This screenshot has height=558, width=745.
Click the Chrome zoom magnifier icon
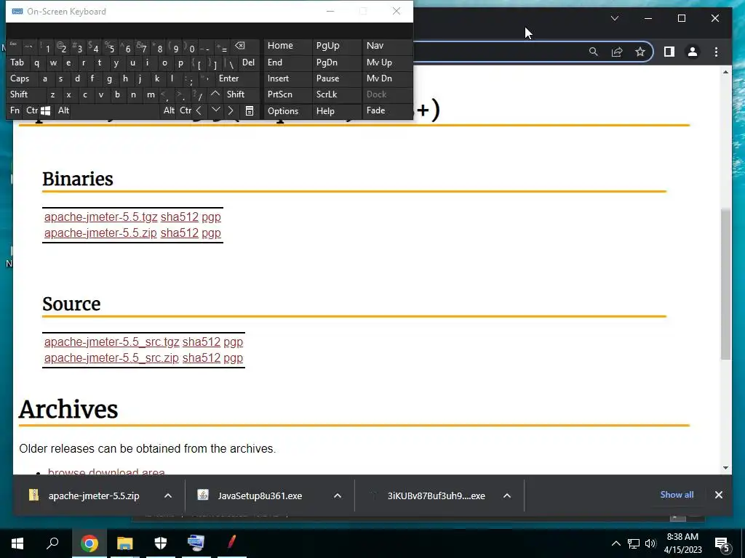(593, 52)
